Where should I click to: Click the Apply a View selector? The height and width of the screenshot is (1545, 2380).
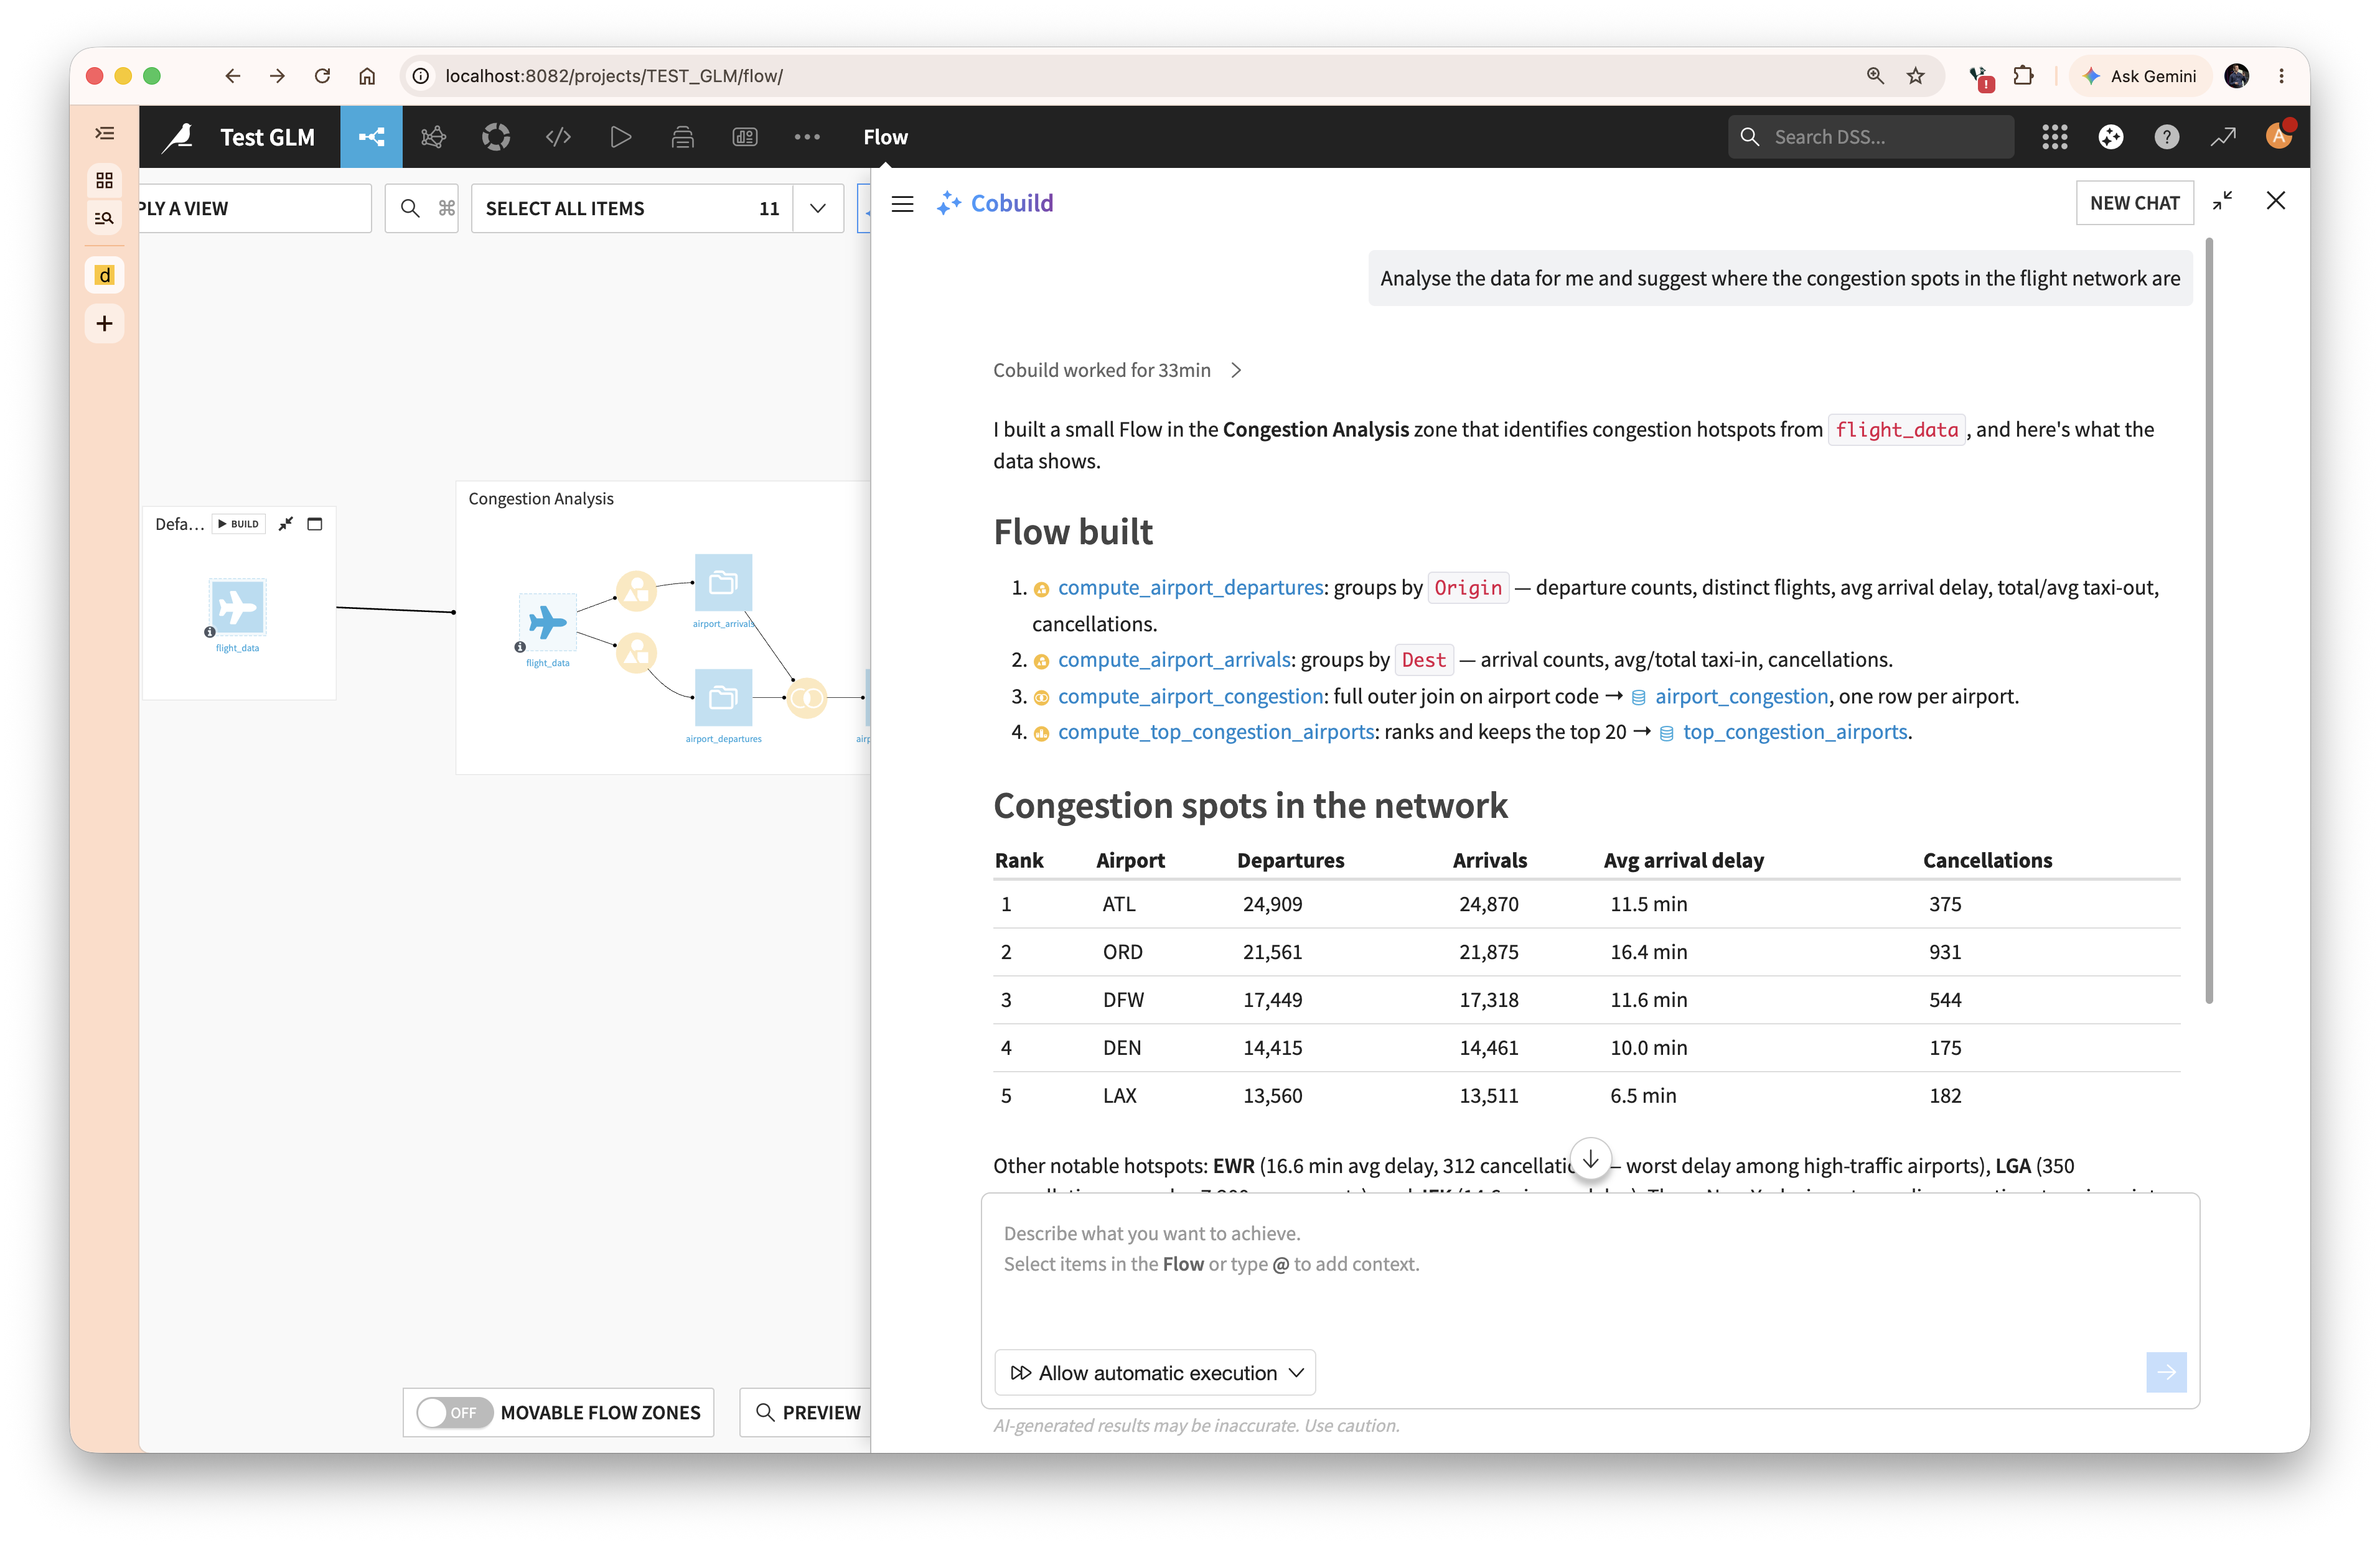coord(254,208)
